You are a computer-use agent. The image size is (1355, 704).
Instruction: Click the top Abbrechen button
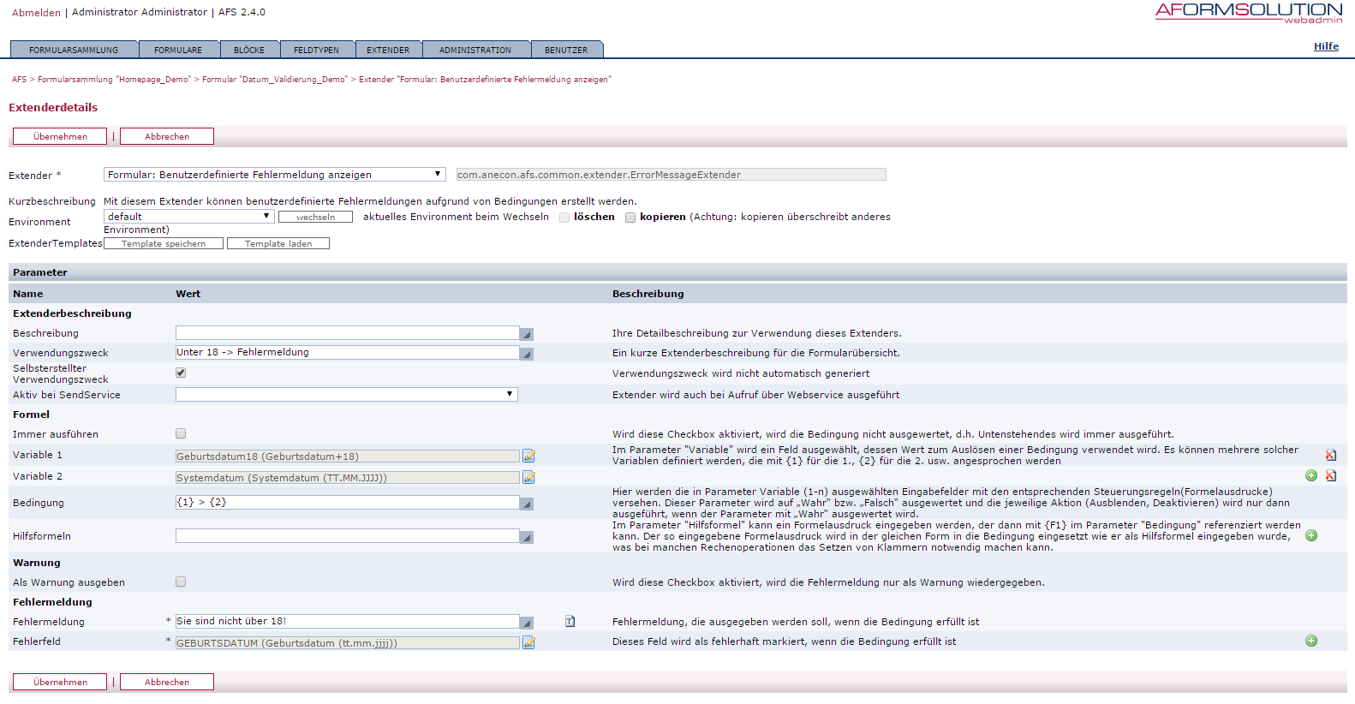coord(167,136)
